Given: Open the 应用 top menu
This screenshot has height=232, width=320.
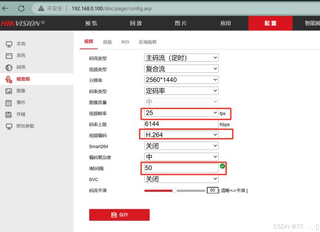Looking at the screenshot, I should pyautogui.click(x=225, y=23).
